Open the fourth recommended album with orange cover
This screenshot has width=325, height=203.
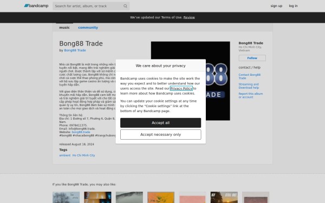(x=161, y=197)
